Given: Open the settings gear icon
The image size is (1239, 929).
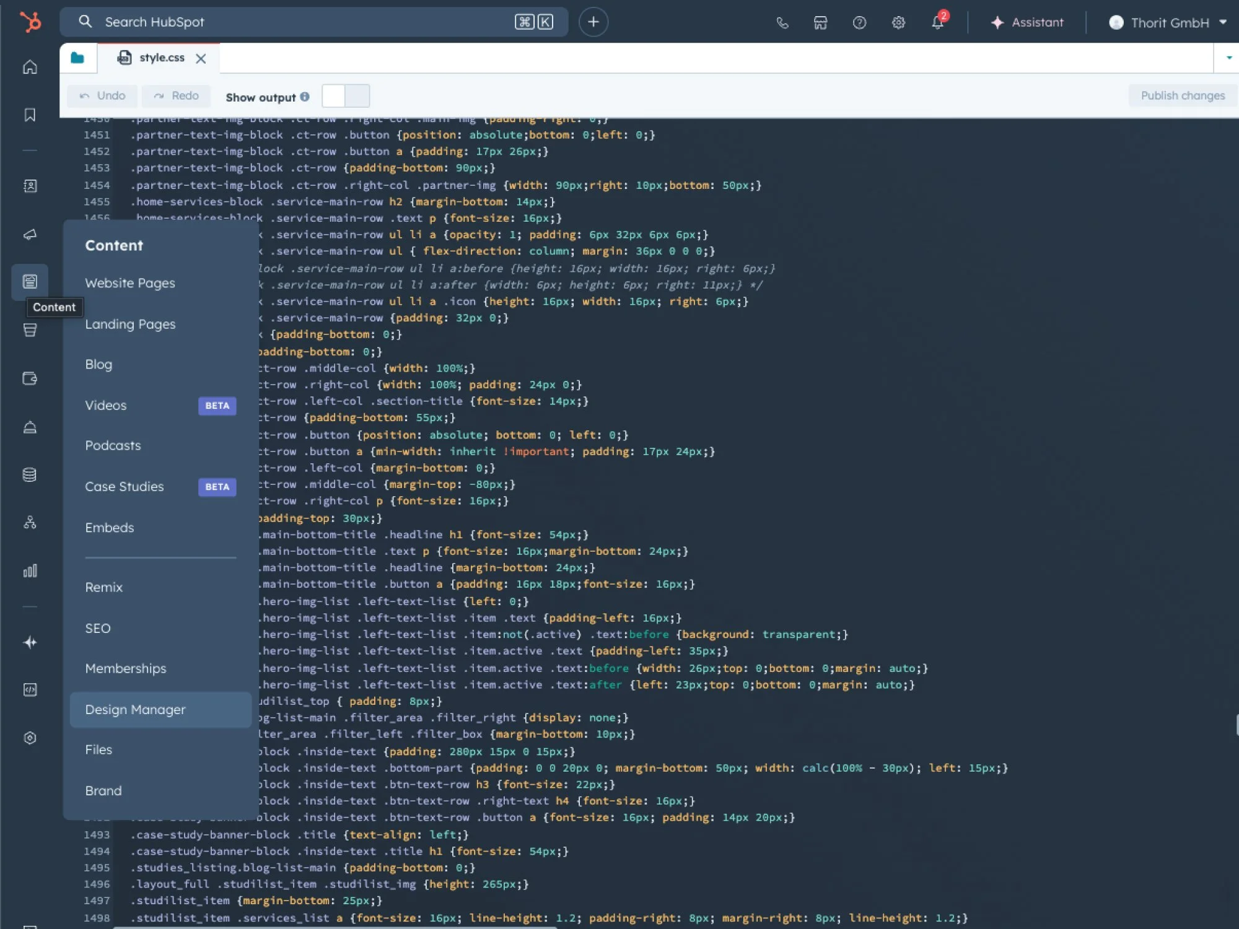Looking at the screenshot, I should coord(898,23).
